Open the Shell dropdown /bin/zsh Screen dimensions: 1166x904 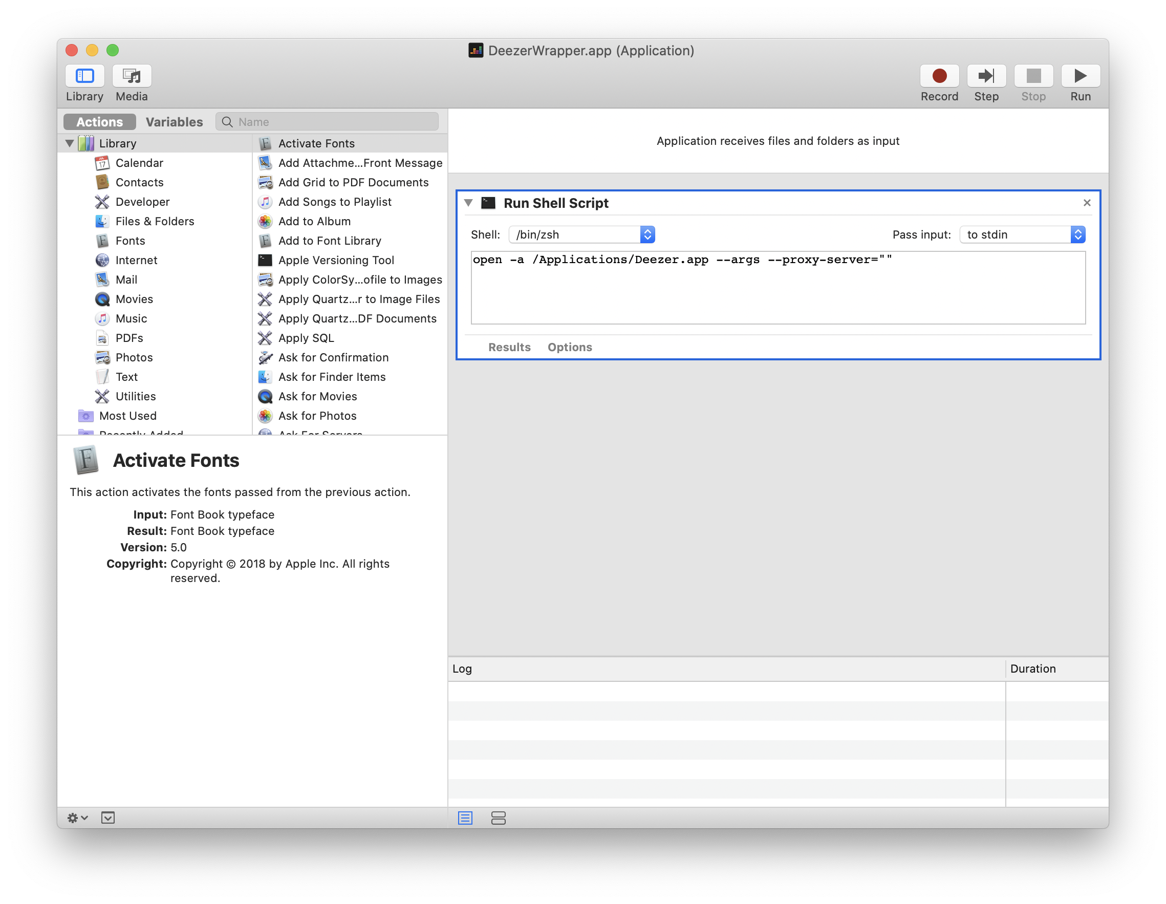(582, 234)
